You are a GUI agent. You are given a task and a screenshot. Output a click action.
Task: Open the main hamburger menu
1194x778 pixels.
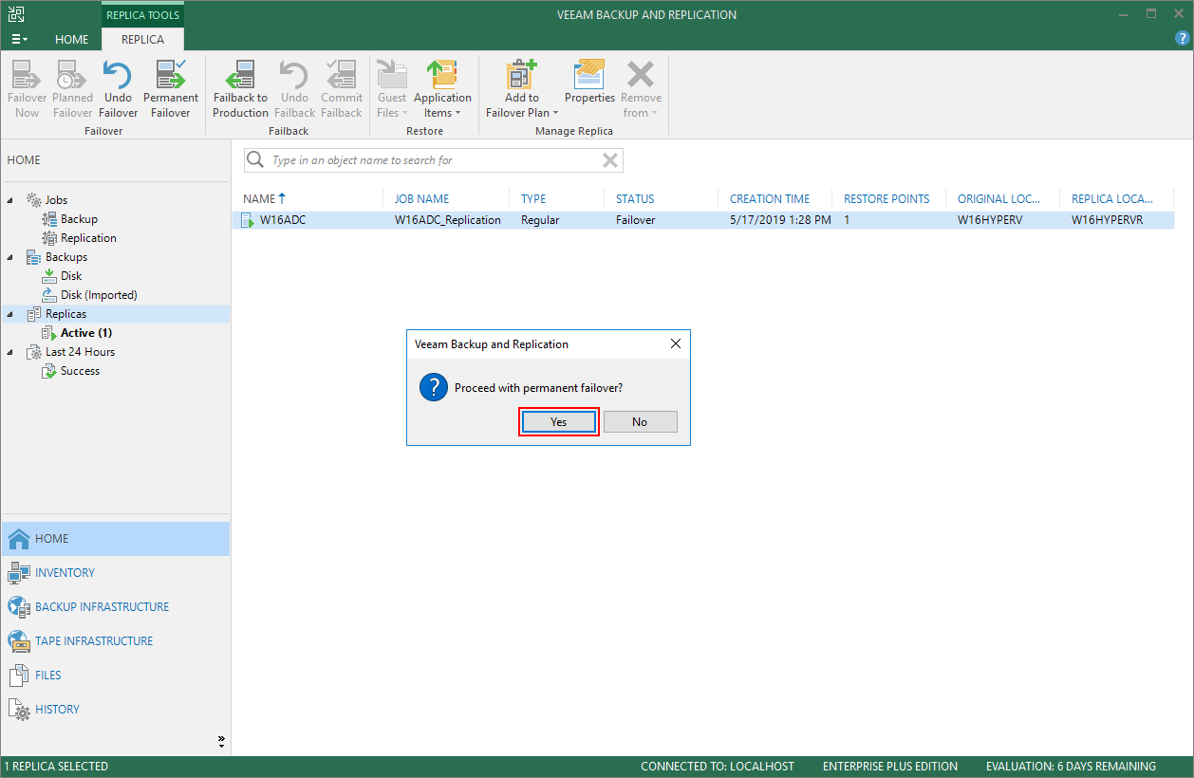point(19,40)
